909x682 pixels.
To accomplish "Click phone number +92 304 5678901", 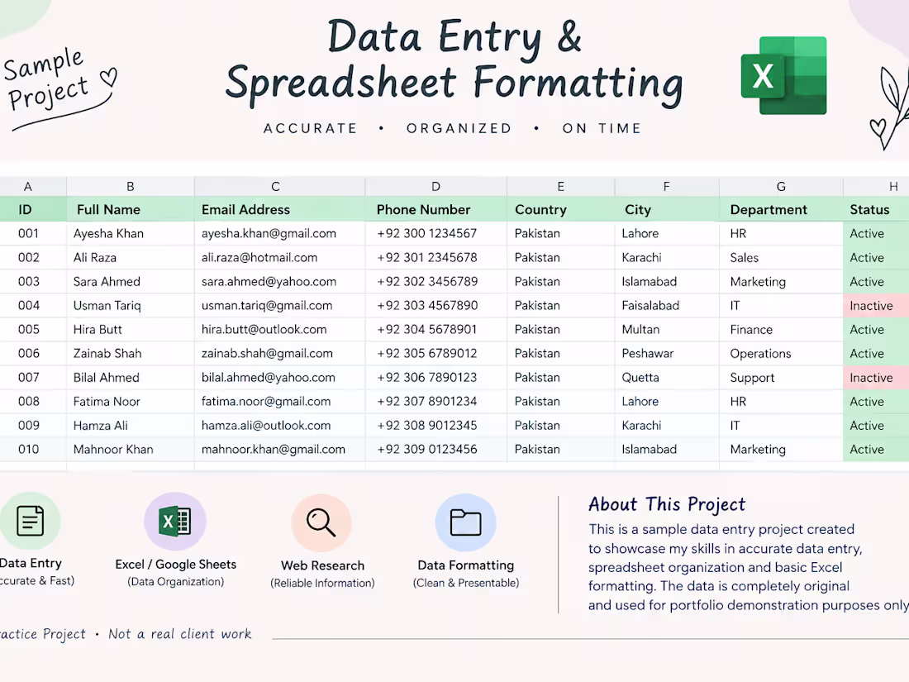I will [436, 329].
